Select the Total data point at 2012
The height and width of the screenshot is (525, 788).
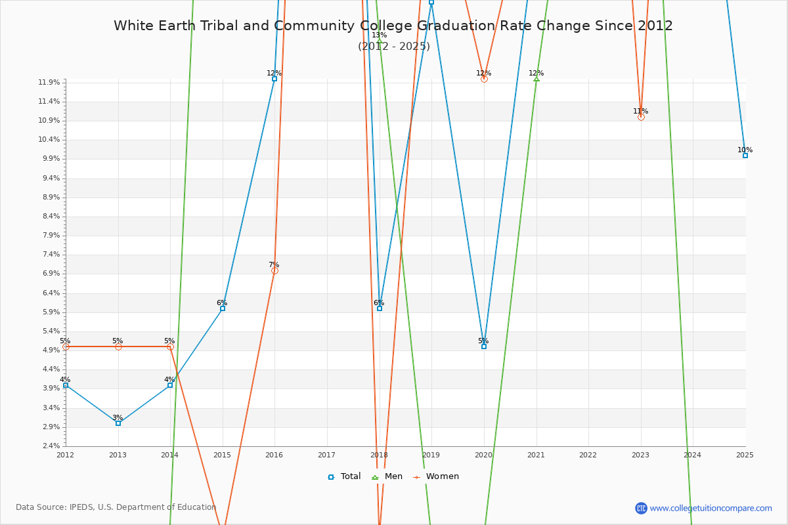point(66,385)
